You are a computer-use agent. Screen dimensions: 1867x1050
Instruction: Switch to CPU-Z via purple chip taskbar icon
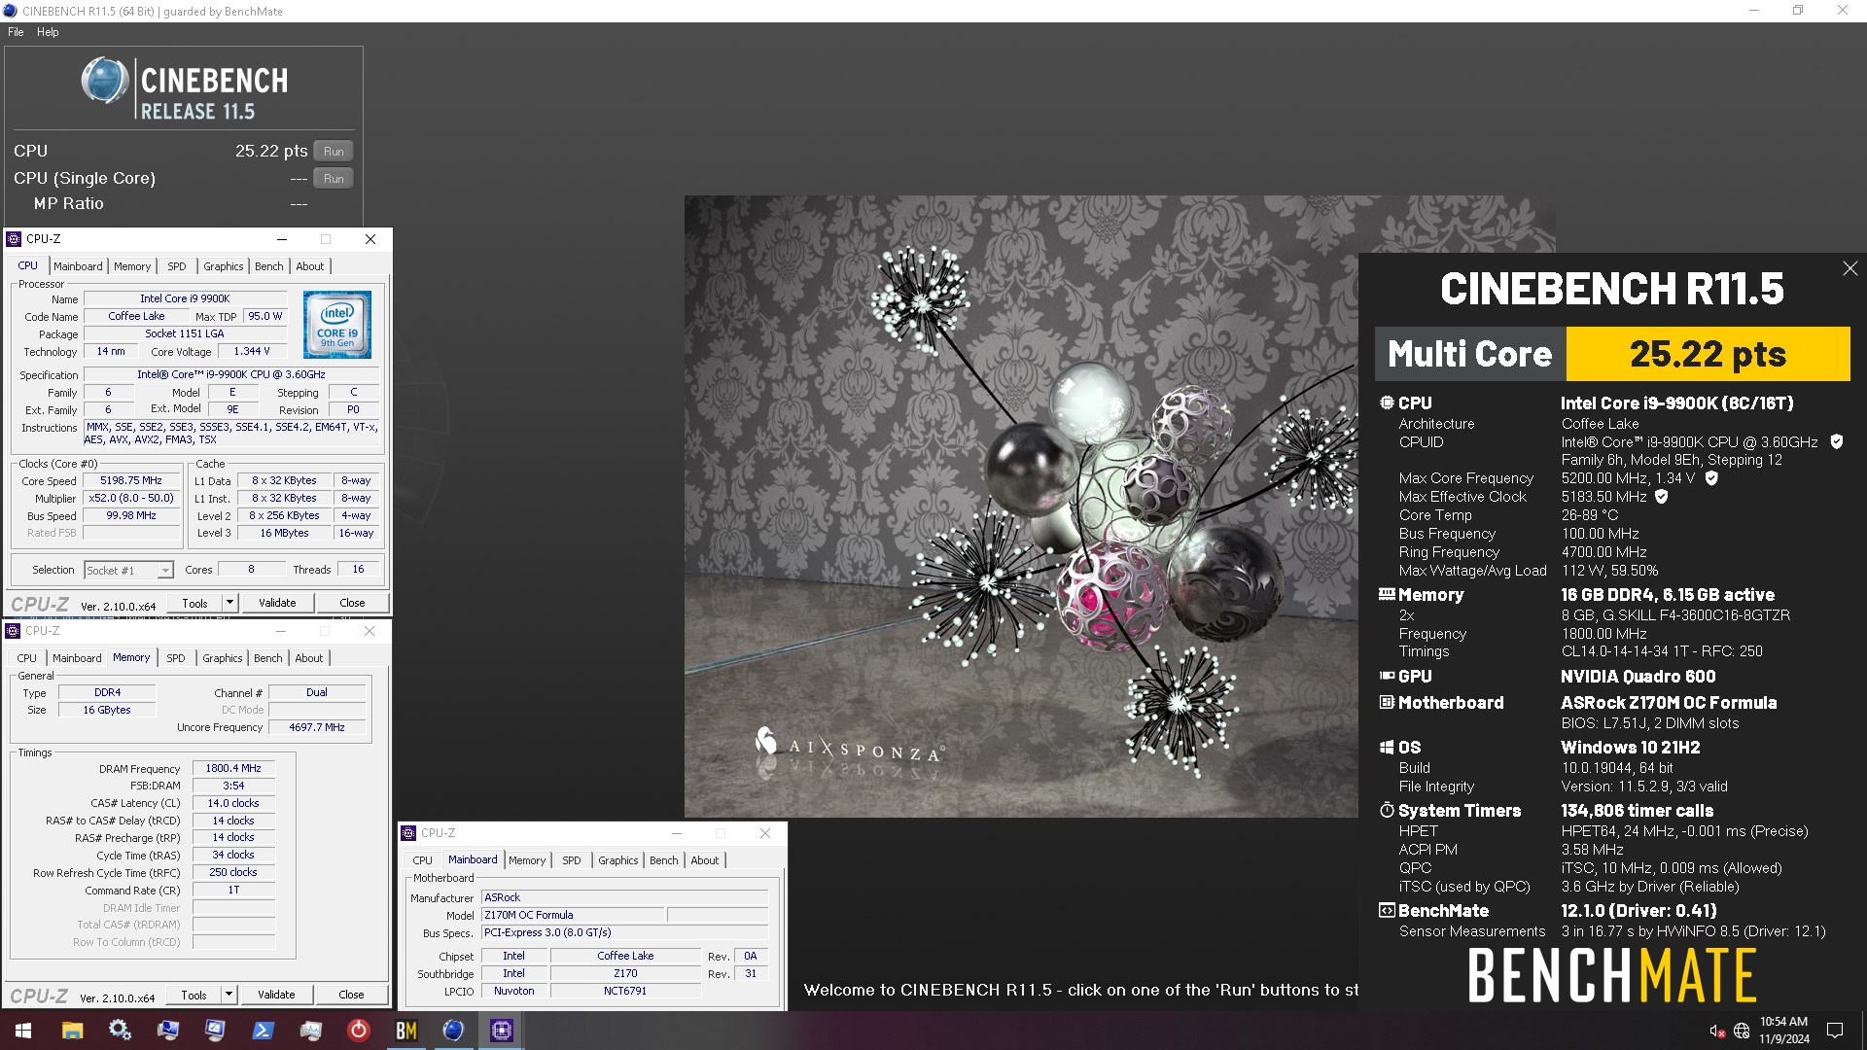[501, 1031]
